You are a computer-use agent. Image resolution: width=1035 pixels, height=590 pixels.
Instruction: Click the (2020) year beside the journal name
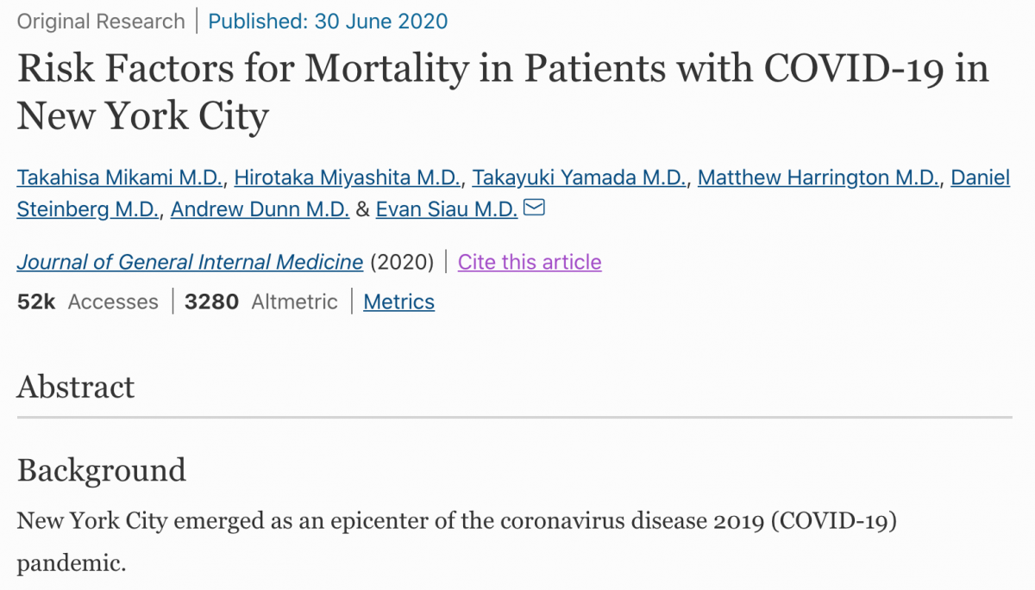402,262
